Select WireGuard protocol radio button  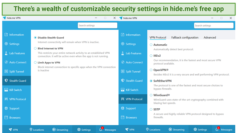pyautogui.click(x=151, y=95)
